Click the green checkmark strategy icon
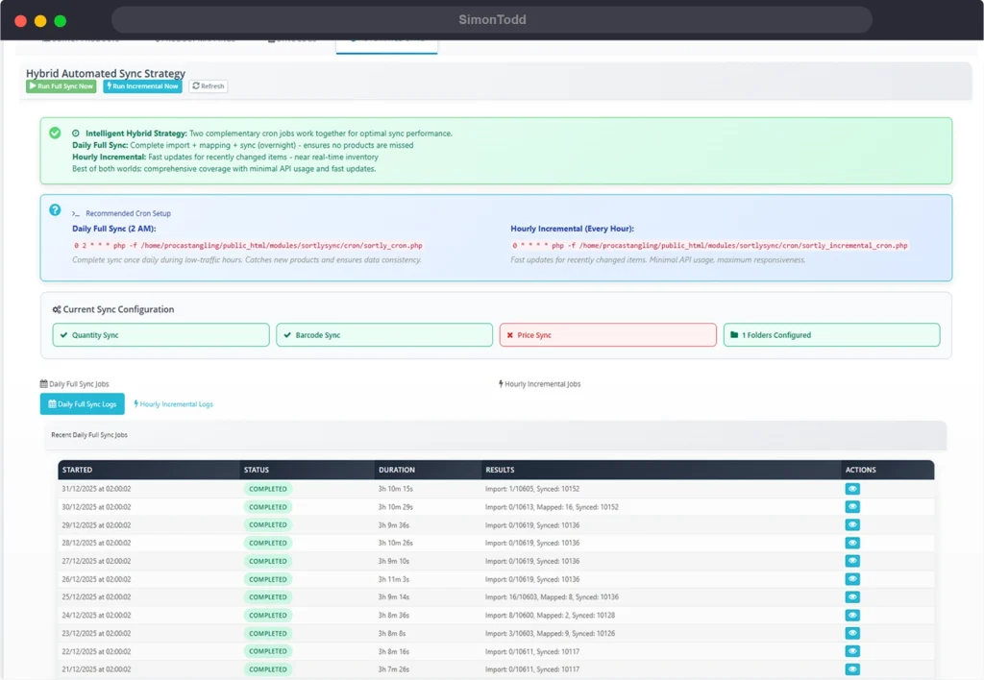This screenshot has width=984, height=680. [x=55, y=133]
